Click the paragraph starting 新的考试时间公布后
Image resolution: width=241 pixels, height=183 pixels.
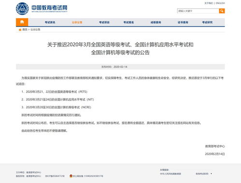point(112,123)
